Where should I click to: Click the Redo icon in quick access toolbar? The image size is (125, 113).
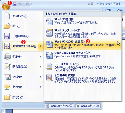27,4
